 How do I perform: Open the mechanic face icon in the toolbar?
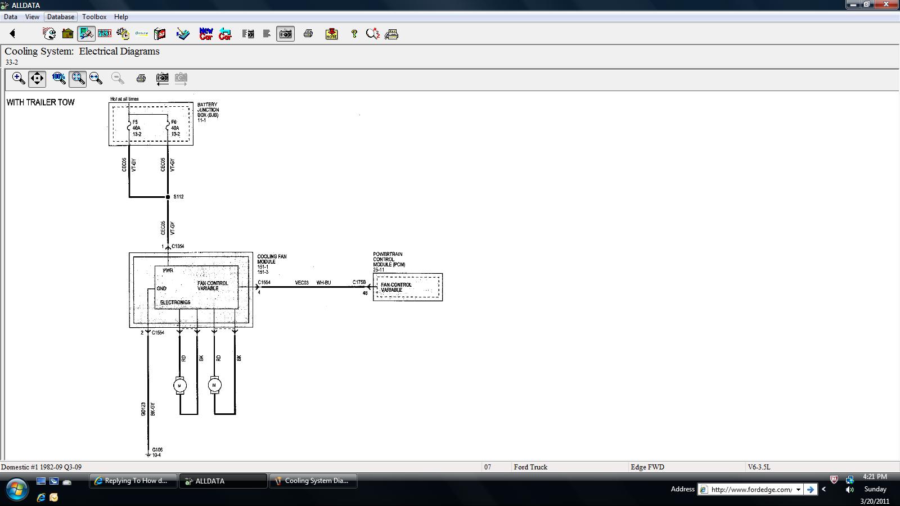click(x=49, y=34)
